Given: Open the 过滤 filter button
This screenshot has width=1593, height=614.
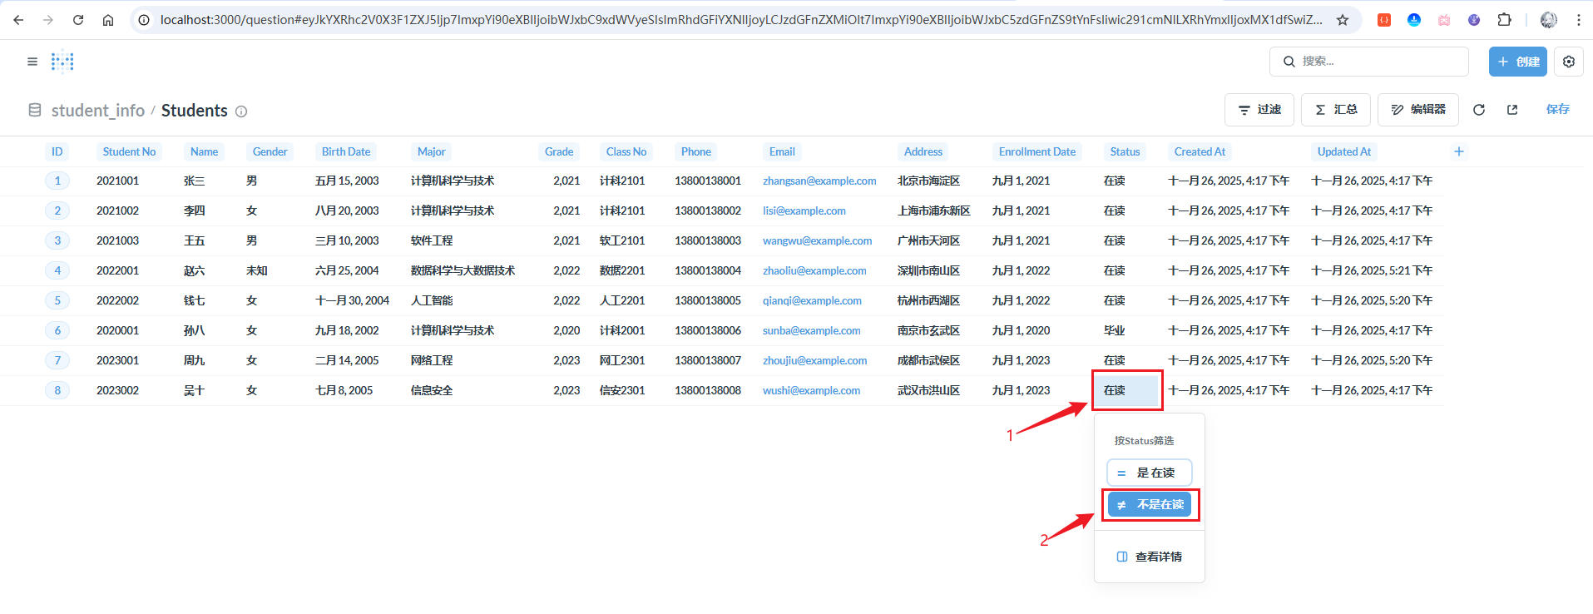Looking at the screenshot, I should (x=1259, y=110).
